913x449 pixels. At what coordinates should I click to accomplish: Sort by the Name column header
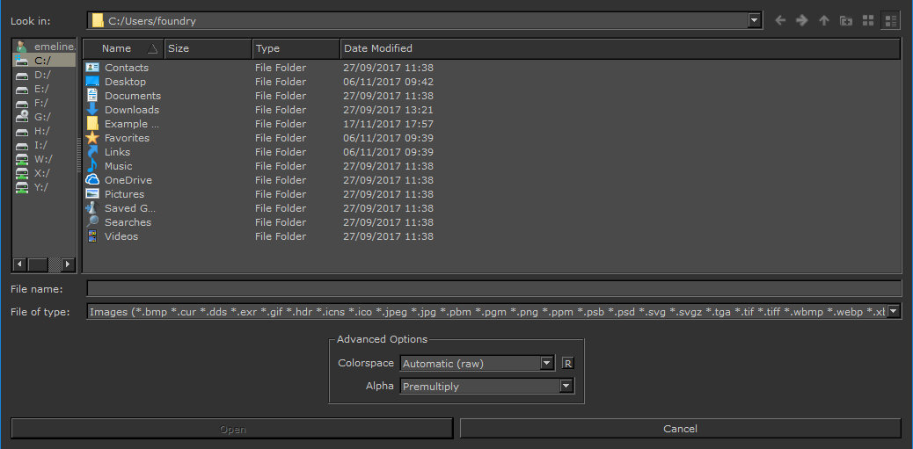(x=117, y=48)
